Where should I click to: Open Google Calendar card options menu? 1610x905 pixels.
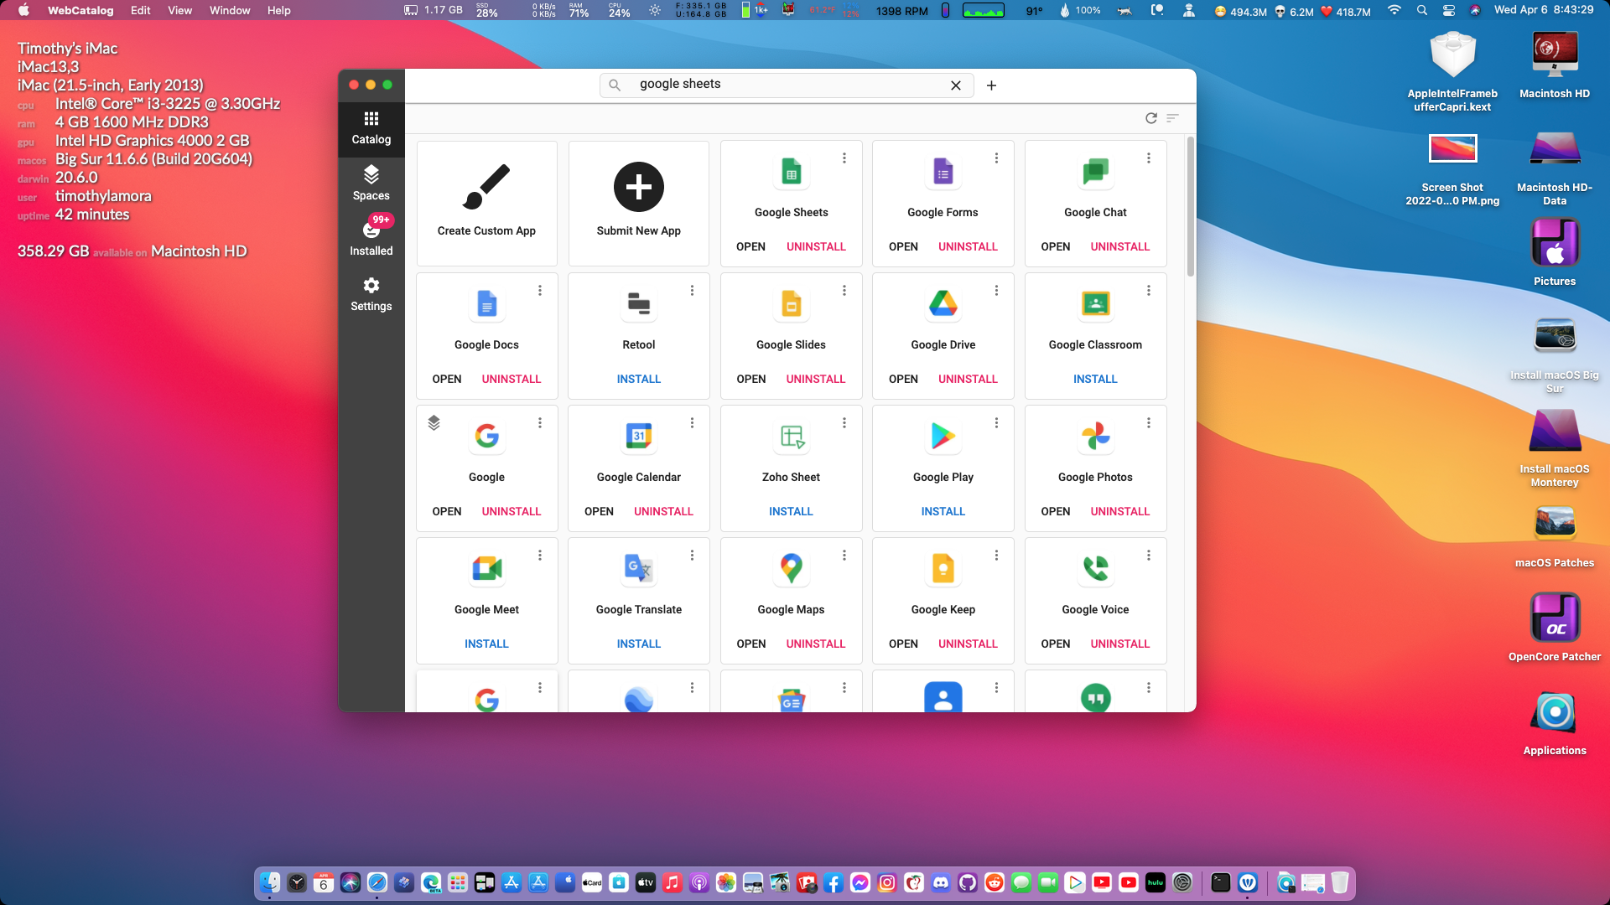coord(692,422)
